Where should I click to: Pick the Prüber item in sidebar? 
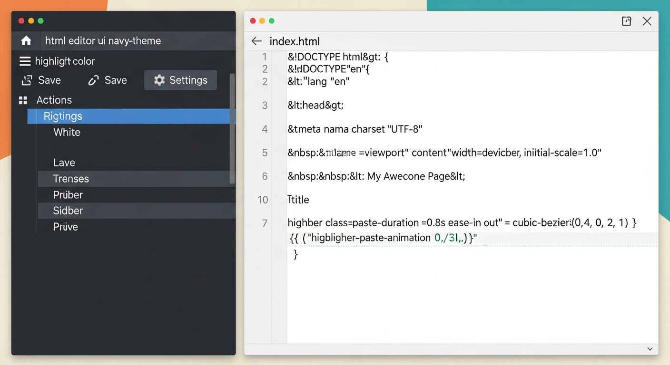pyautogui.click(x=68, y=195)
